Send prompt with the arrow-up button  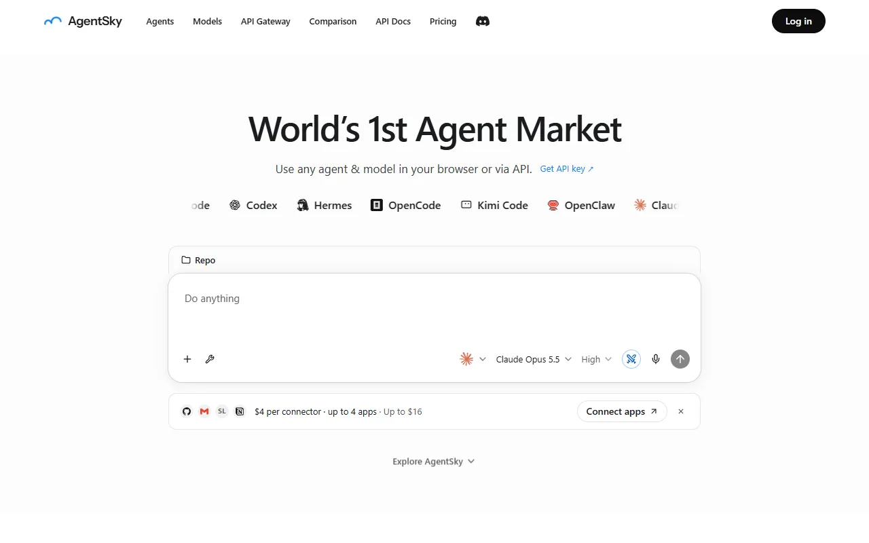680,359
